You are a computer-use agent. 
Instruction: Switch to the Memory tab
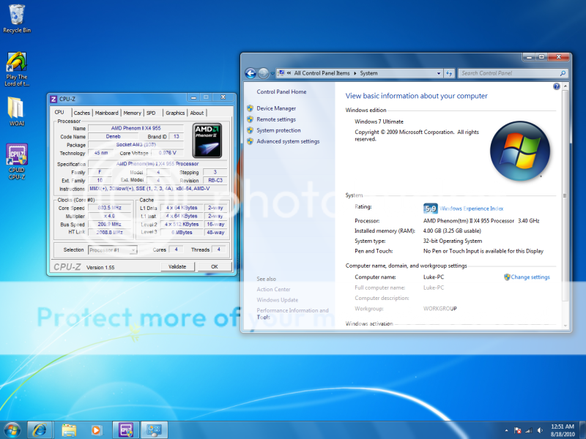133,113
